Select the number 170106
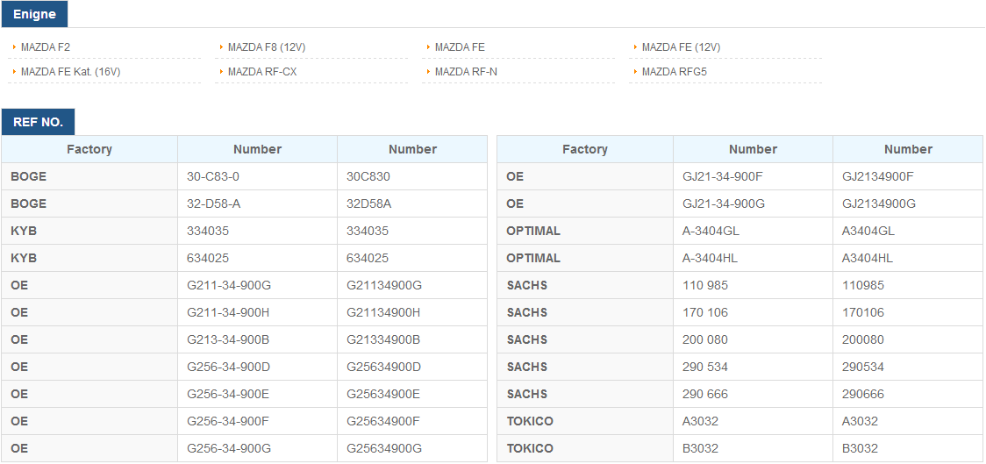The image size is (986, 464). pyautogui.click(x=863, y=312)
